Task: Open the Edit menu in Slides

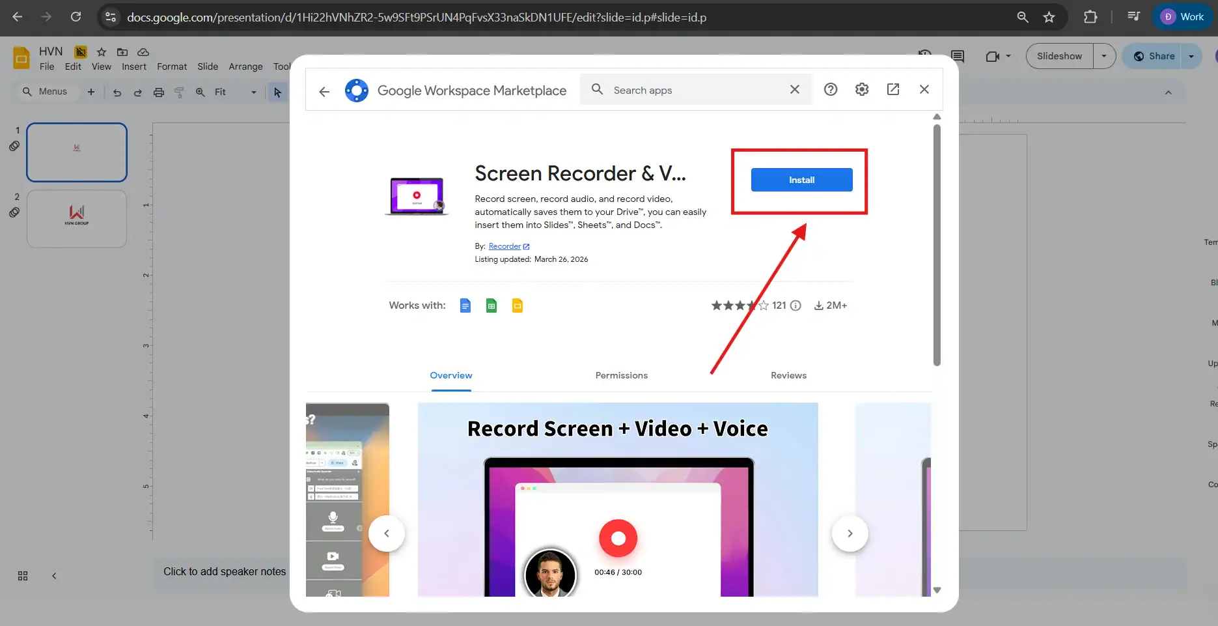Action: pyautogui.click(x=73, y=66)
